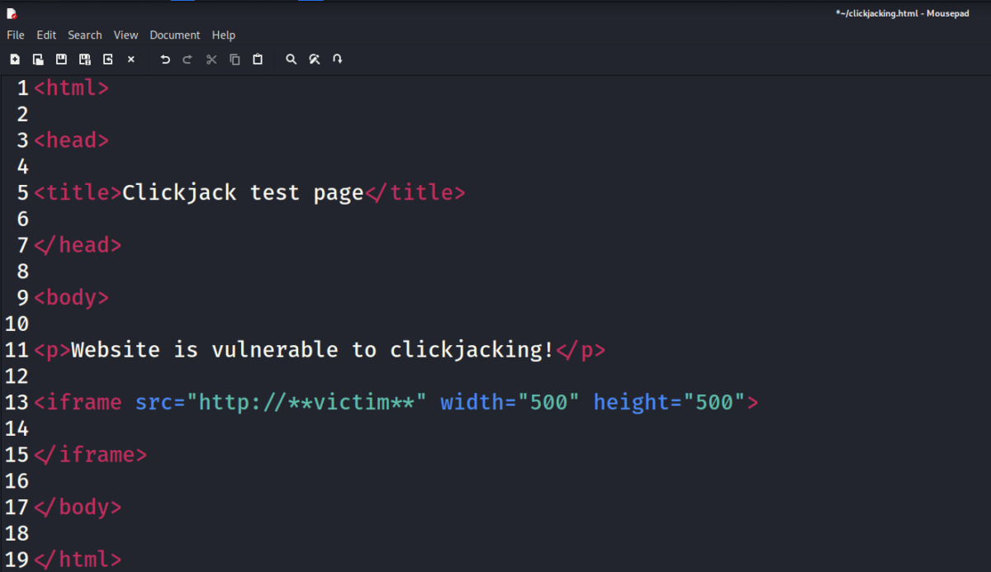Click line number 11 in the gutter

(16, 349)
